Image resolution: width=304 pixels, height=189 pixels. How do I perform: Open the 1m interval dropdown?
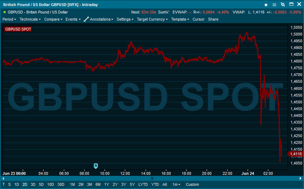coord(176,184)
